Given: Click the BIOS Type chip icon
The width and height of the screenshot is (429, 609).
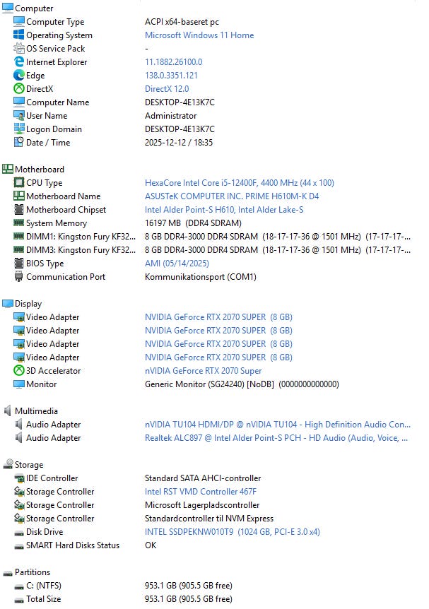Looking at the screenshot, I should (18, 264).
